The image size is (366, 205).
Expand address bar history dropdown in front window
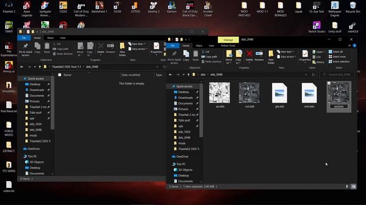(306, 75)
